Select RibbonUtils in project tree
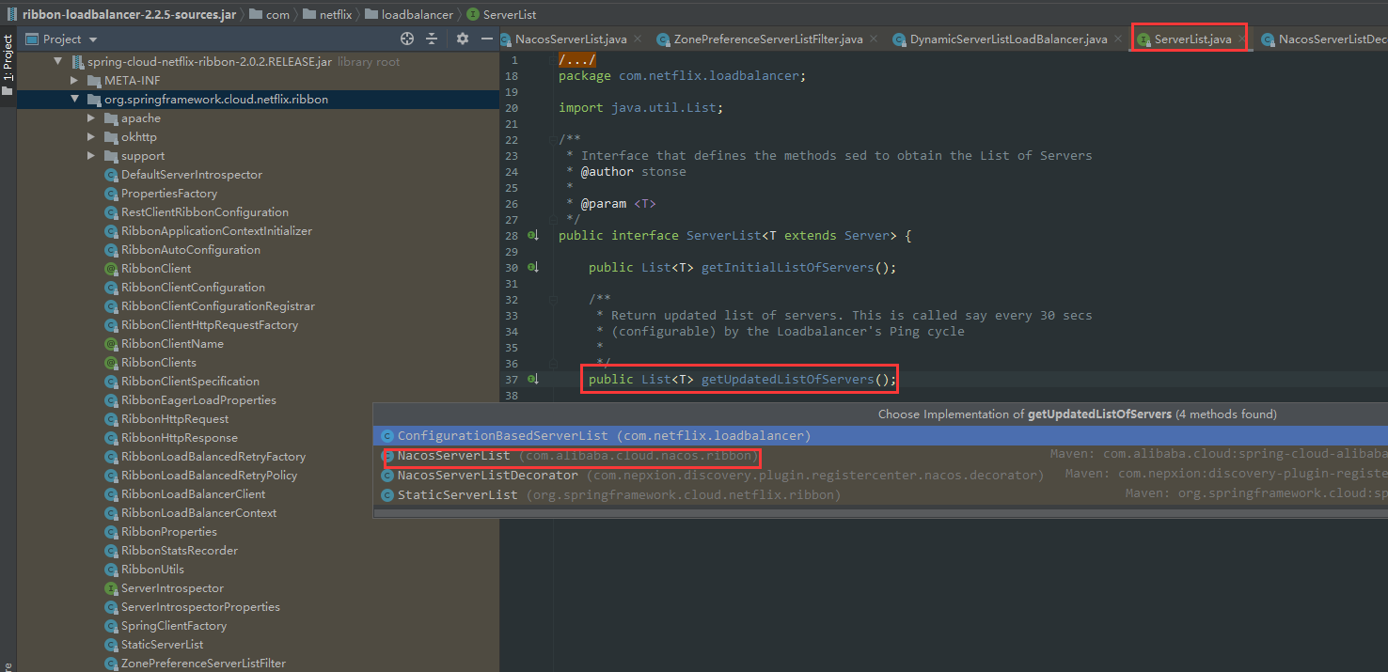Screen dimensions: 1388x672 coord(152,570)
